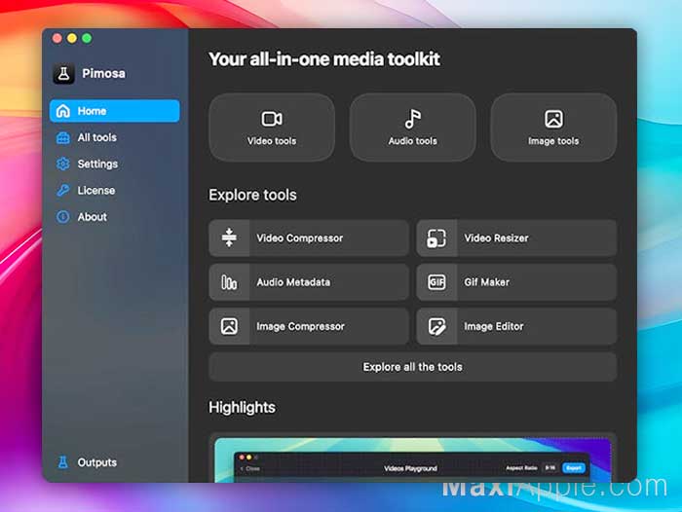Click the Audio Metadata bars icon
Screen dimensions: 682x512
click(x=229, y=282)
